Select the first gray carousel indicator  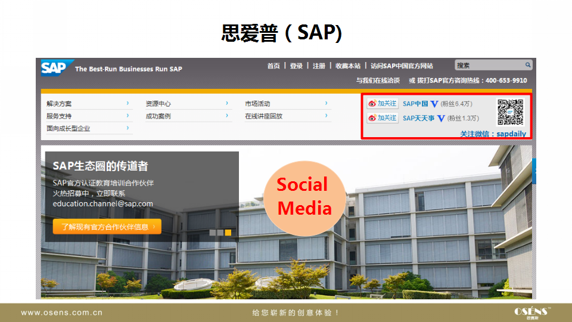click(x=212, y=233)
